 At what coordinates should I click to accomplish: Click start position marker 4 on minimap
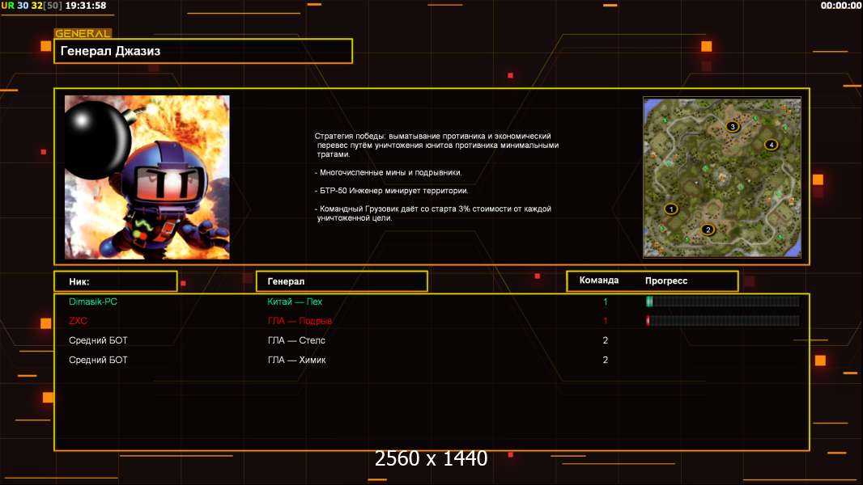pyautogui.click(x=771, y=145)
